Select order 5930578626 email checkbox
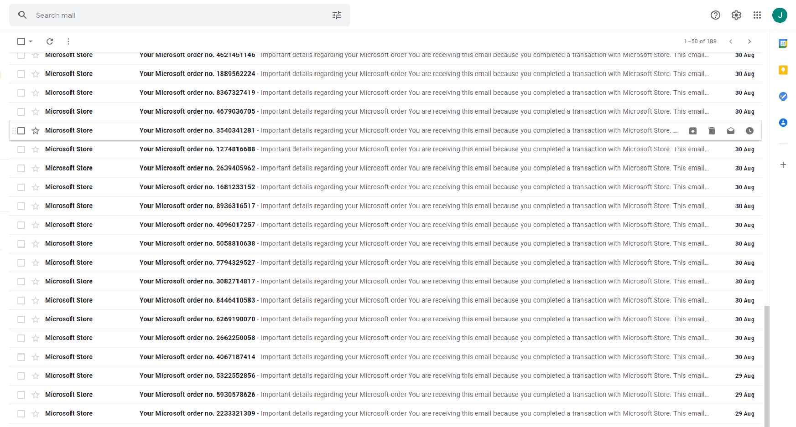This screenshot has height=427, width=796. pos(21,395)
